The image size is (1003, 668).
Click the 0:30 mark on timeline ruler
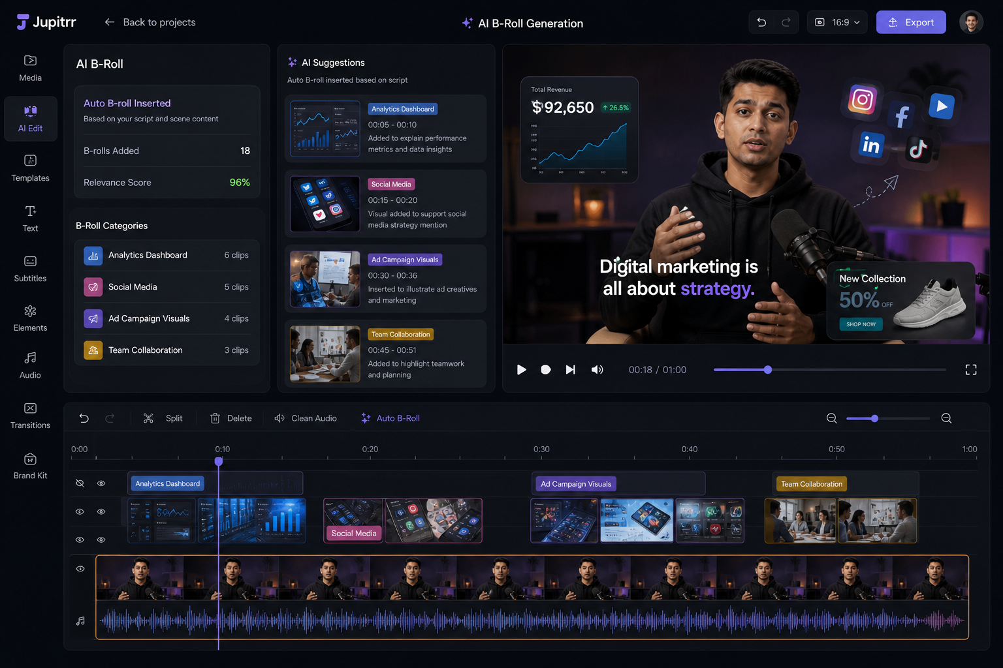click(x=541, y=449)
